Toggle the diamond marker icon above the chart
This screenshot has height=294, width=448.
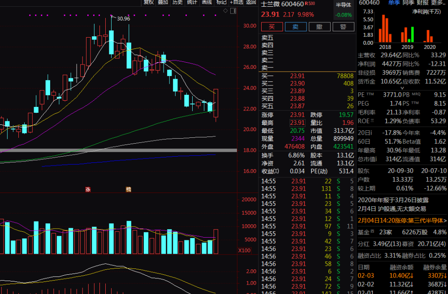click(x=226, y=10)
